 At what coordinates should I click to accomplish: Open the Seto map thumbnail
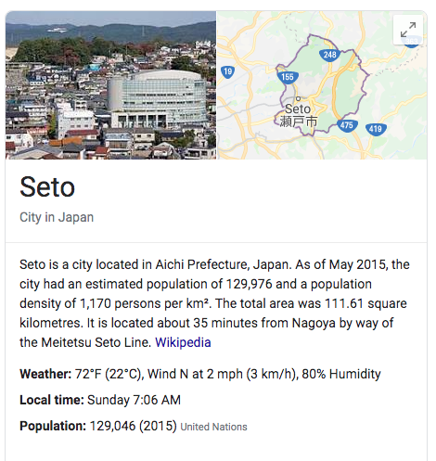point(322,85)
